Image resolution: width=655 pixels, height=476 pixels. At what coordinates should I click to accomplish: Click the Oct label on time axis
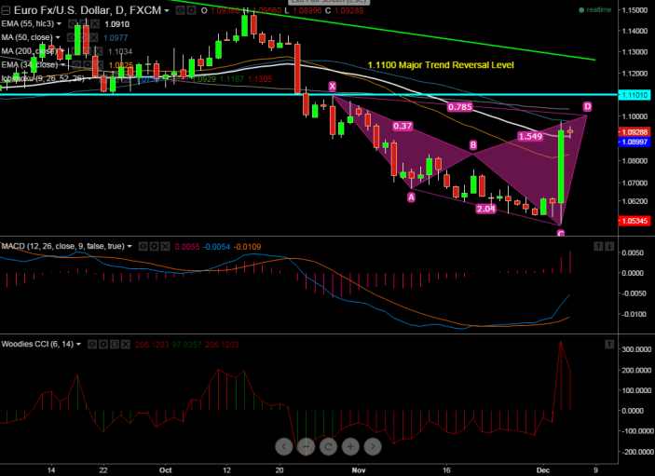click(166, 470)
